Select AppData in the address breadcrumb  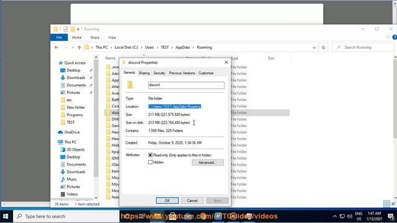182,47
